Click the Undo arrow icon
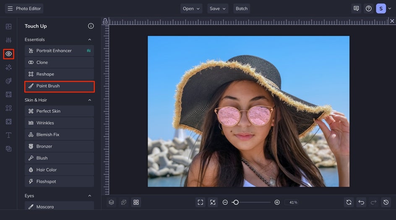 coord(361,202)
